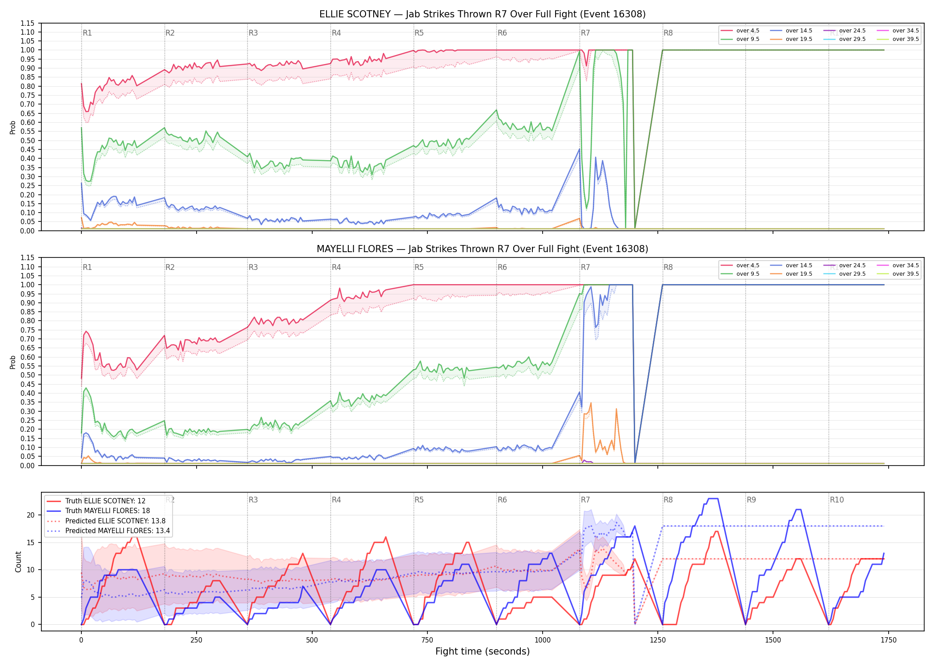934x667 pixels.
Task: Click the R7 round marker in Count chart
Action: [x=585, y=500]
